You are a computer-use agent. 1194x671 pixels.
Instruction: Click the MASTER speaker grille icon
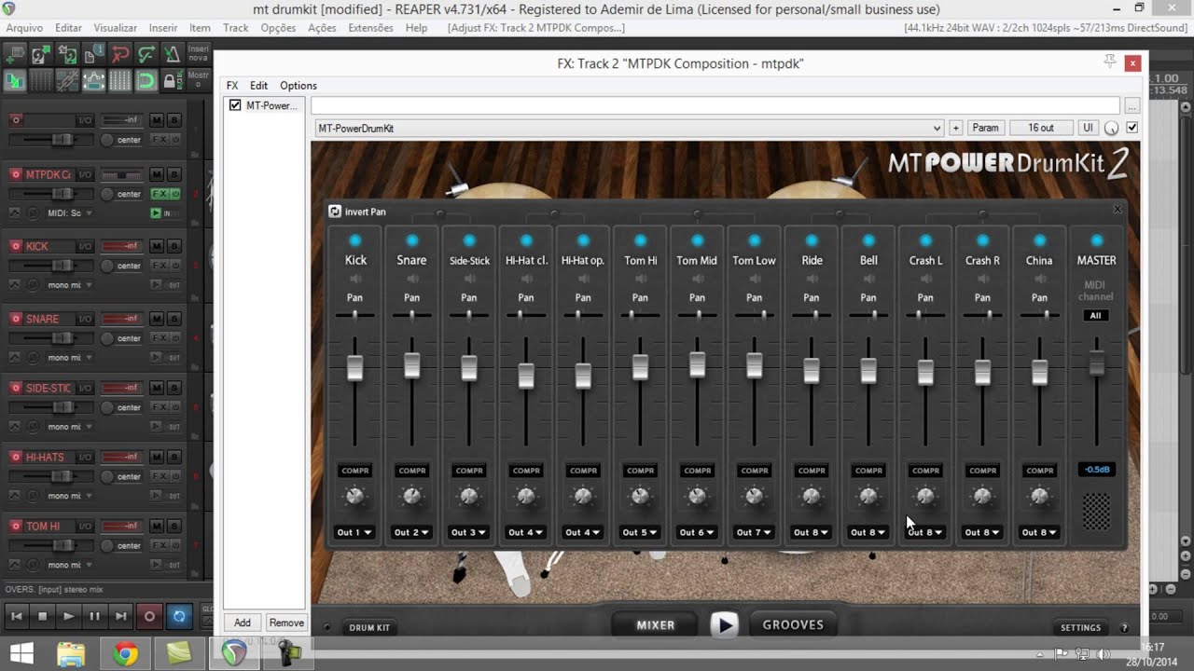tap(1096, 511)
